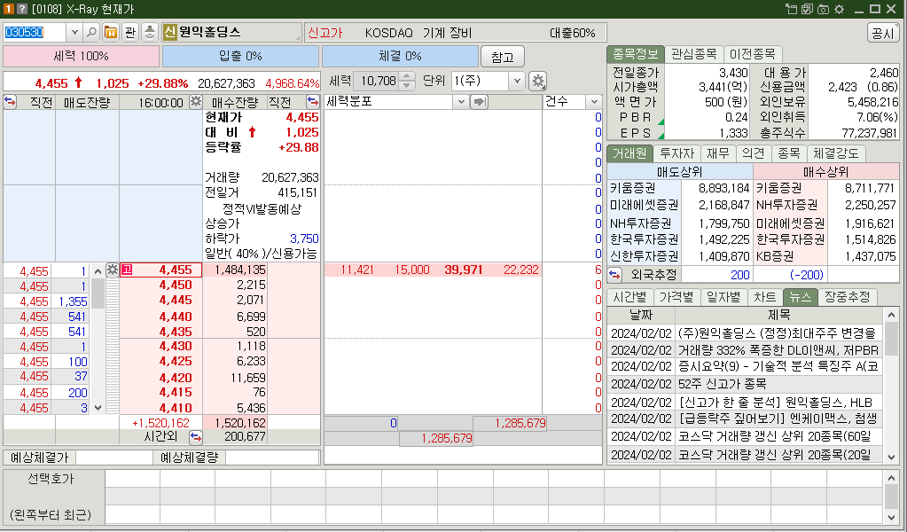The image size is (907, 532).
Task: Toggle the screen pin icon in title bar
Action: click(x=791, y=9)
